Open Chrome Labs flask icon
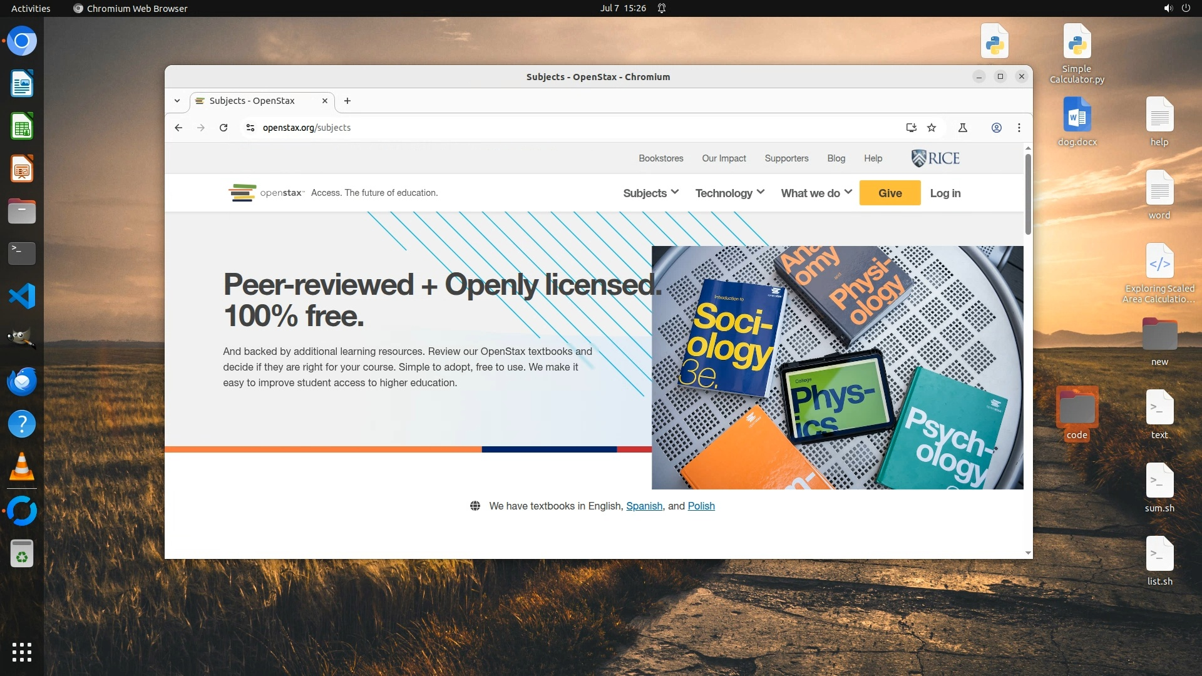1202x676 pixels. [x=963, y=128]
